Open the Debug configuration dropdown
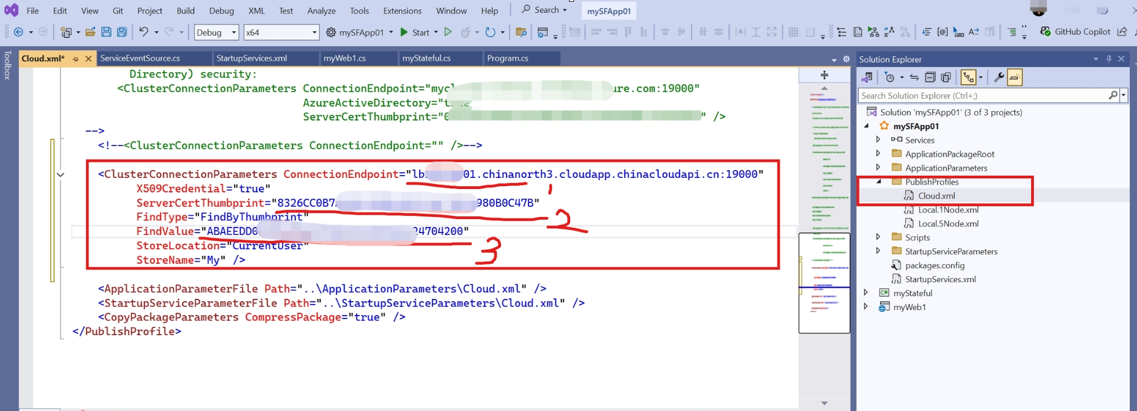 click(x=216, y=32)
